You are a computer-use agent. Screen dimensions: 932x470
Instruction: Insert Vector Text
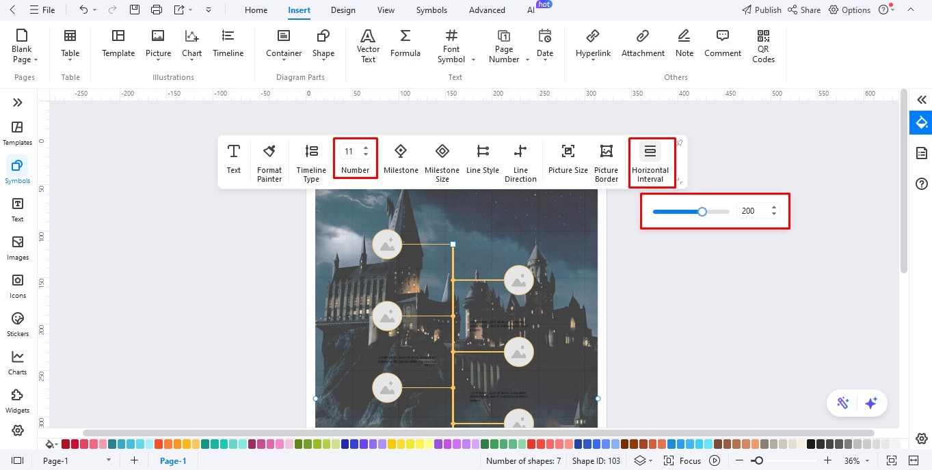(x=368, y=46)
